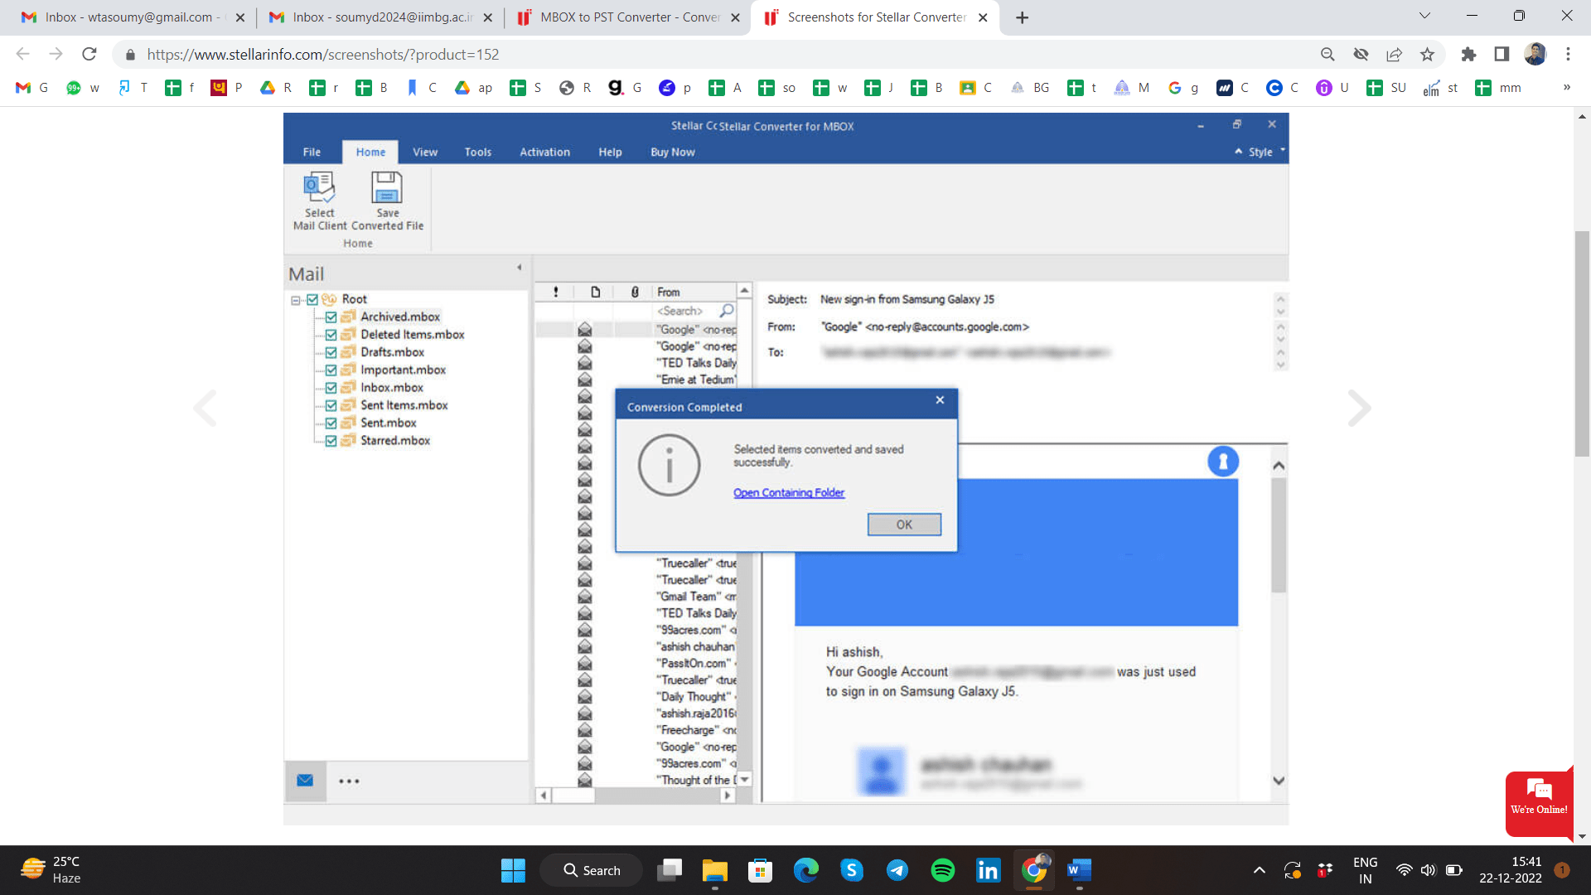
Task: Click mail list scroll up arrow
Action: click(744, 290)
